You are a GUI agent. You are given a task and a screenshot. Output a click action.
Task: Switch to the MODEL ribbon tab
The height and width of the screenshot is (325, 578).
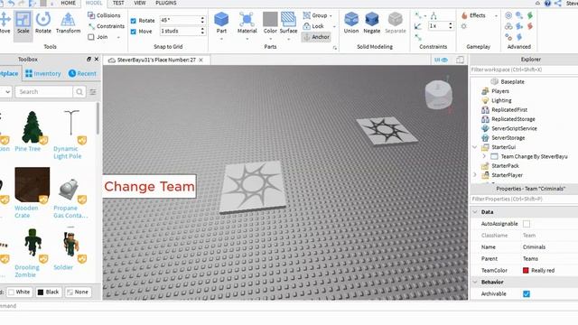click(94, 3)
